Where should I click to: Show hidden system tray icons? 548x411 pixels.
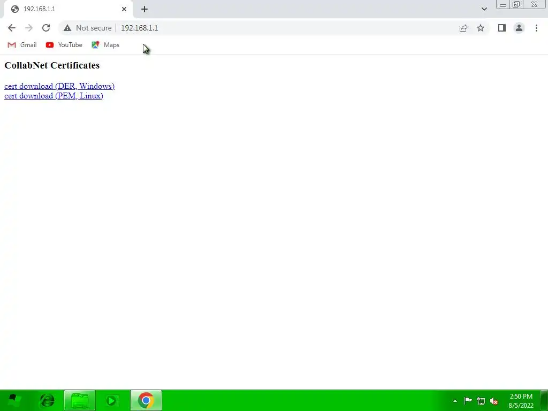[x=455, y=401]
